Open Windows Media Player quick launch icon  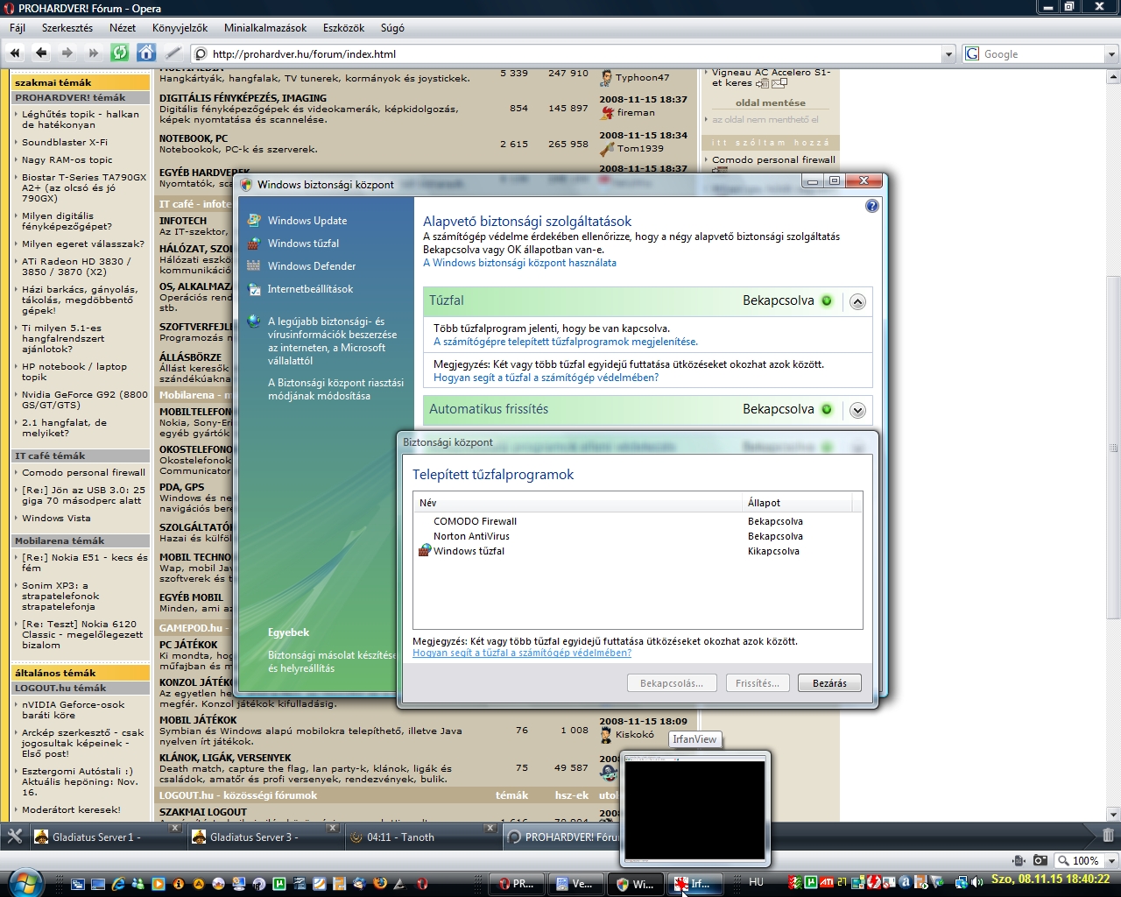158,884
